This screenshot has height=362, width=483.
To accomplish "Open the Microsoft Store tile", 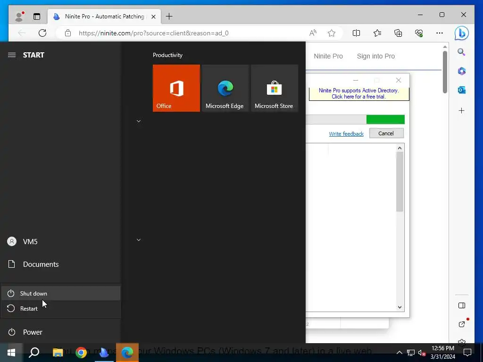I will point(275,88).
